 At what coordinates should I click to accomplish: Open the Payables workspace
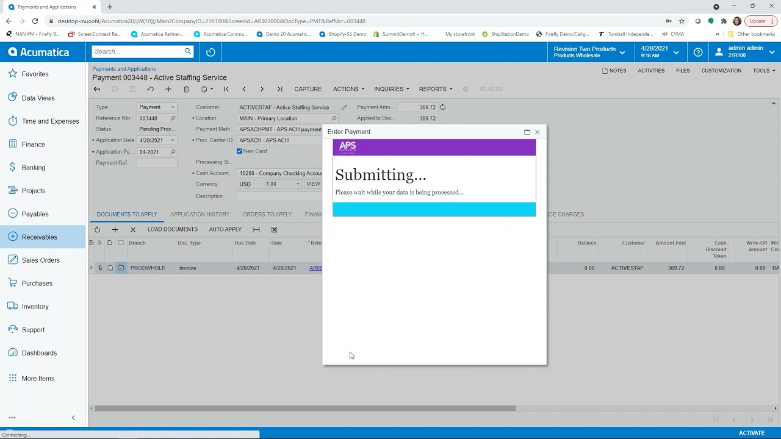(35, 213)
